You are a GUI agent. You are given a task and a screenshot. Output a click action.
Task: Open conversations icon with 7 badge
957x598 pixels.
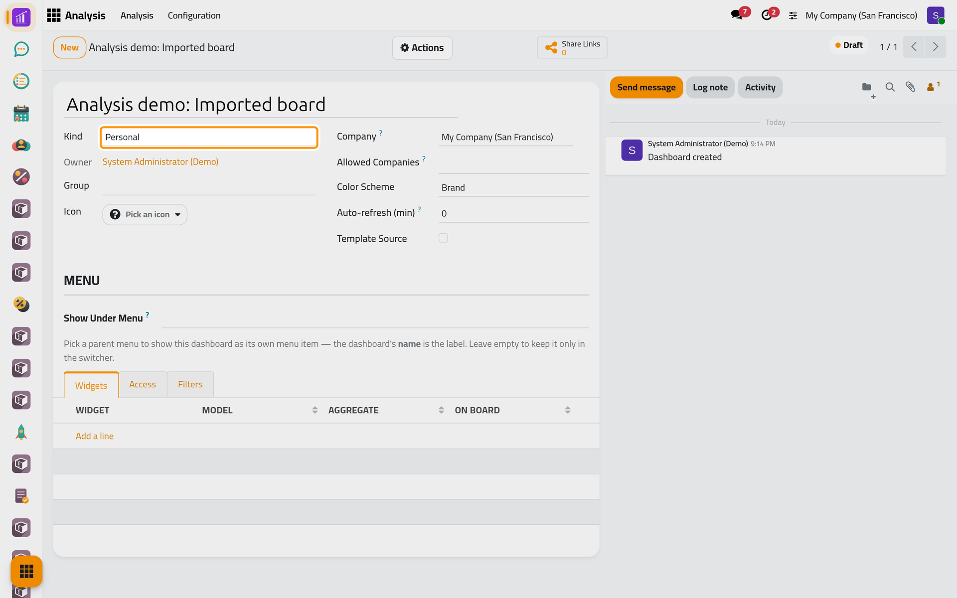click(737, 15)
